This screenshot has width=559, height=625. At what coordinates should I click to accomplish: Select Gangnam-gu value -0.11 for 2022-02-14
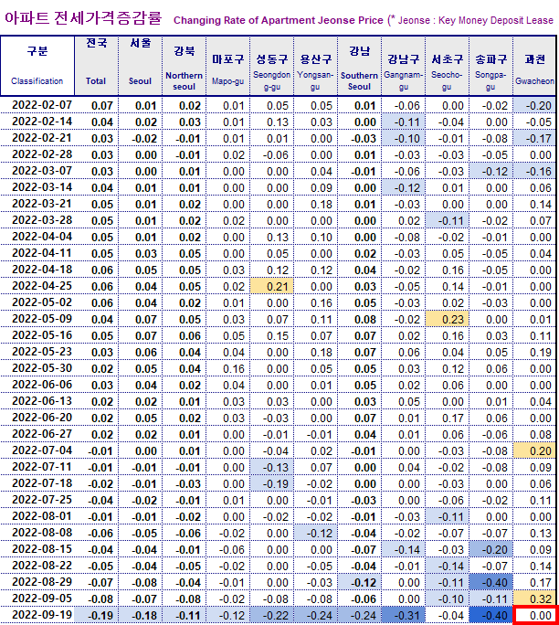coord(403,122)
